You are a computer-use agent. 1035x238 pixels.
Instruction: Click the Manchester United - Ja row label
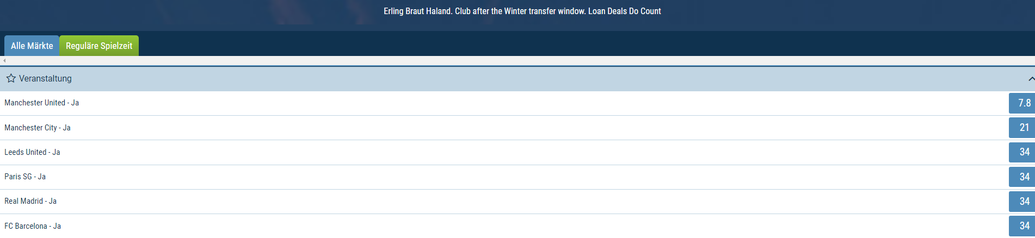42,103
